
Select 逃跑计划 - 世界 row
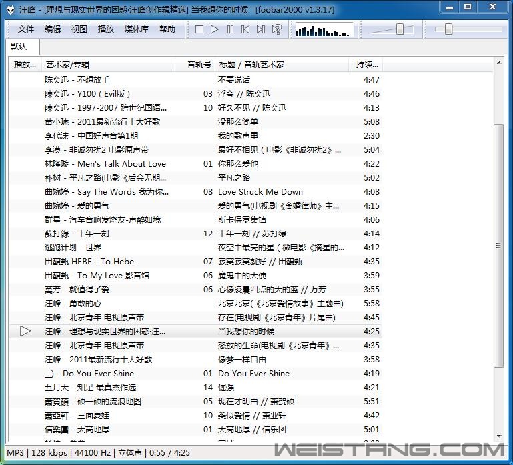[195, 248]
